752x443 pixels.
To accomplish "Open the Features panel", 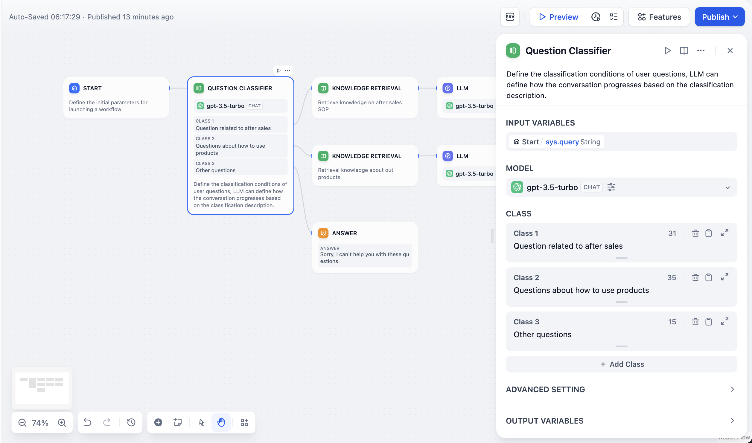I will [x=659, y=17].
